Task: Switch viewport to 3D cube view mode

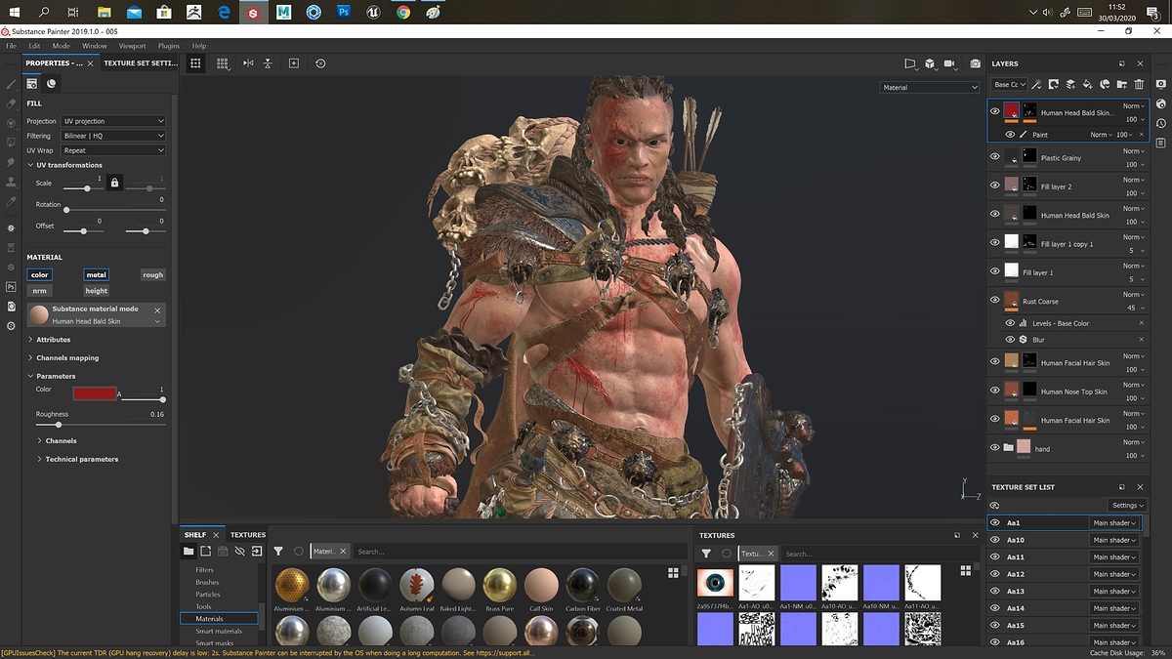Action: [x=930, y=63]
